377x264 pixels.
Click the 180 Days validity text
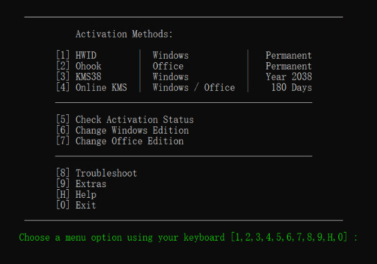[292, 88]
